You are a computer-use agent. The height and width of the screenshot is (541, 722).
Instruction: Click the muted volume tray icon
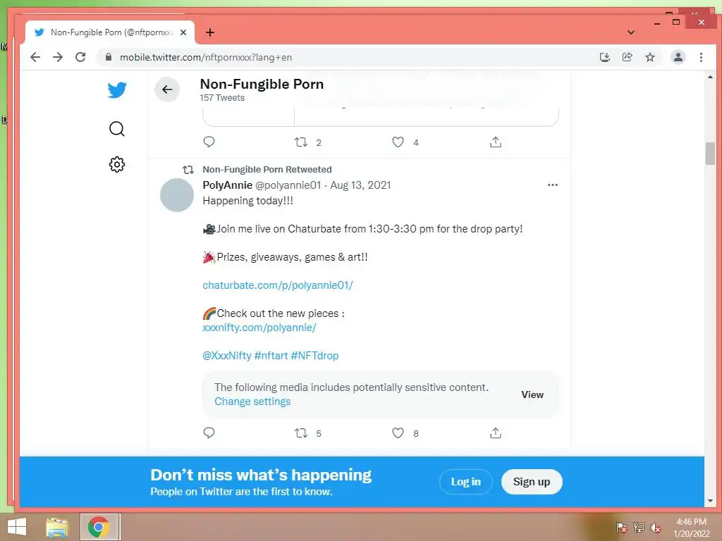(655, 527)
